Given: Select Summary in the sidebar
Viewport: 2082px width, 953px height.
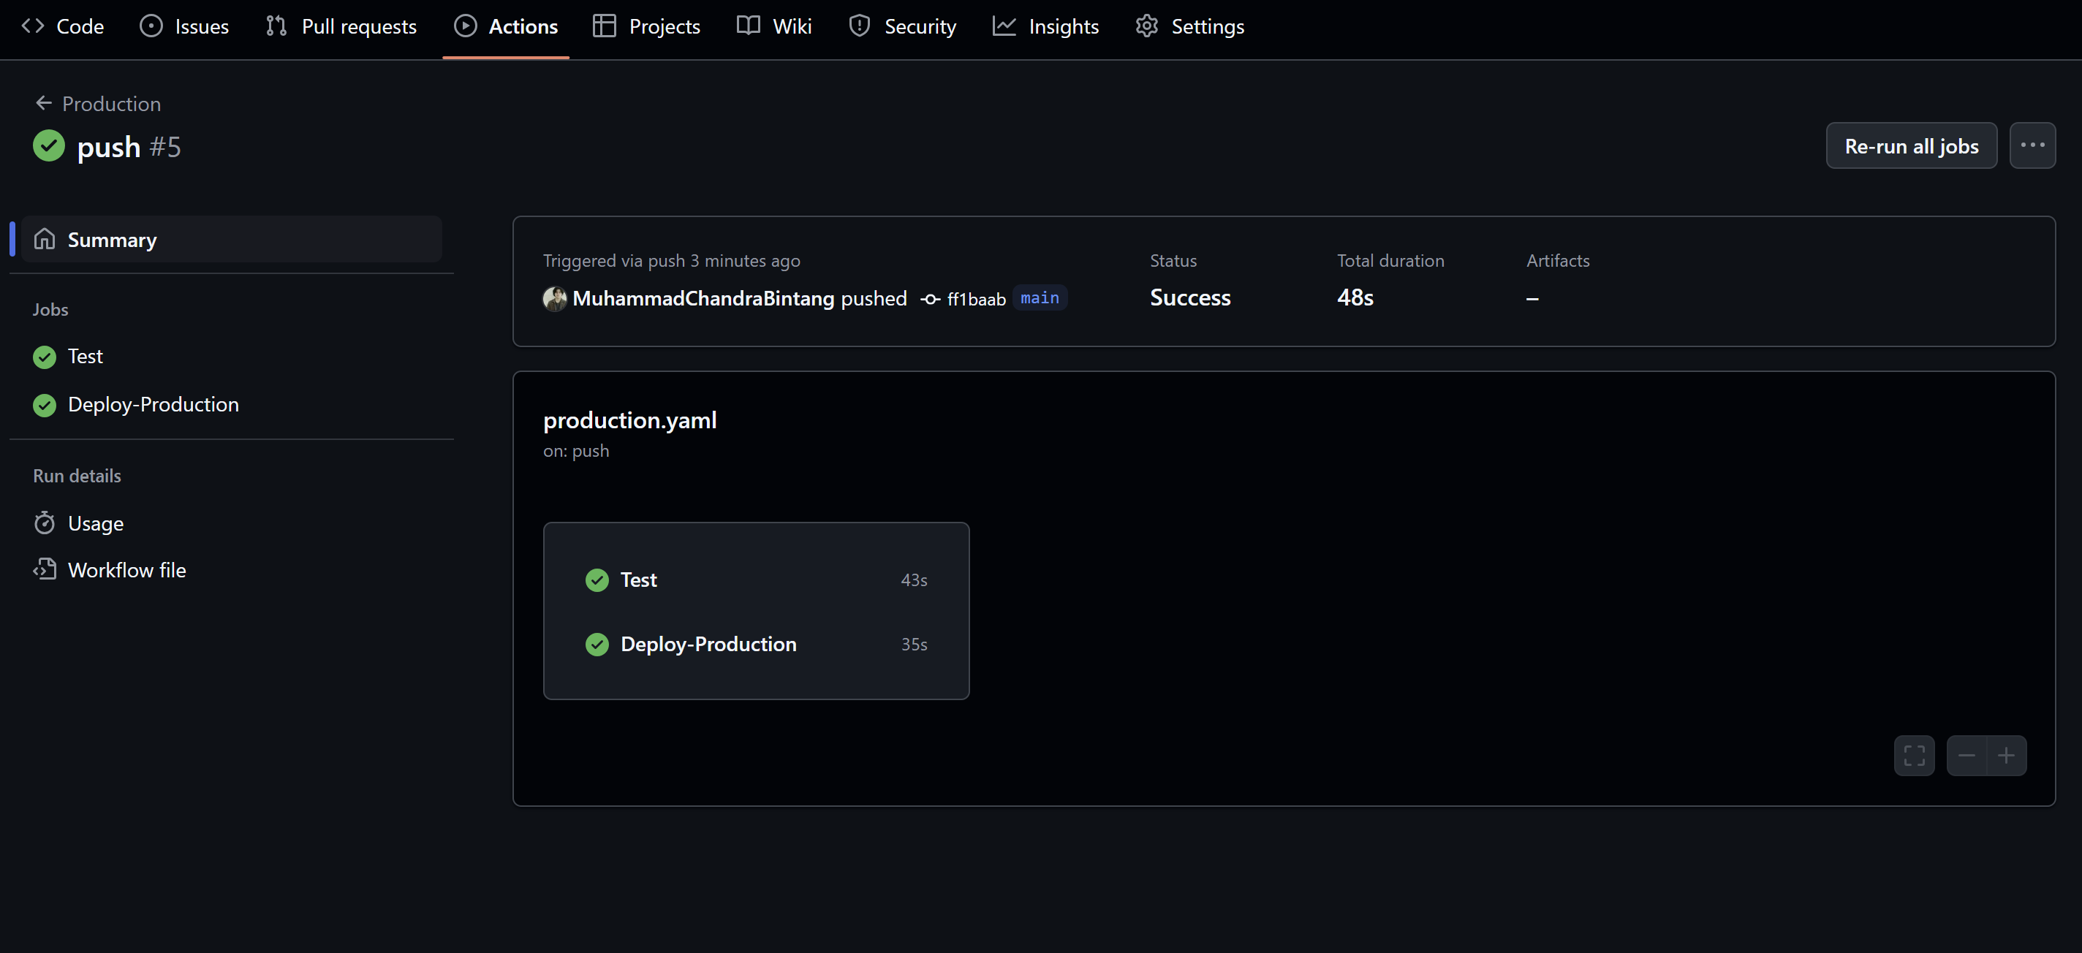Looking at the screenshot, I should [232, 239].
